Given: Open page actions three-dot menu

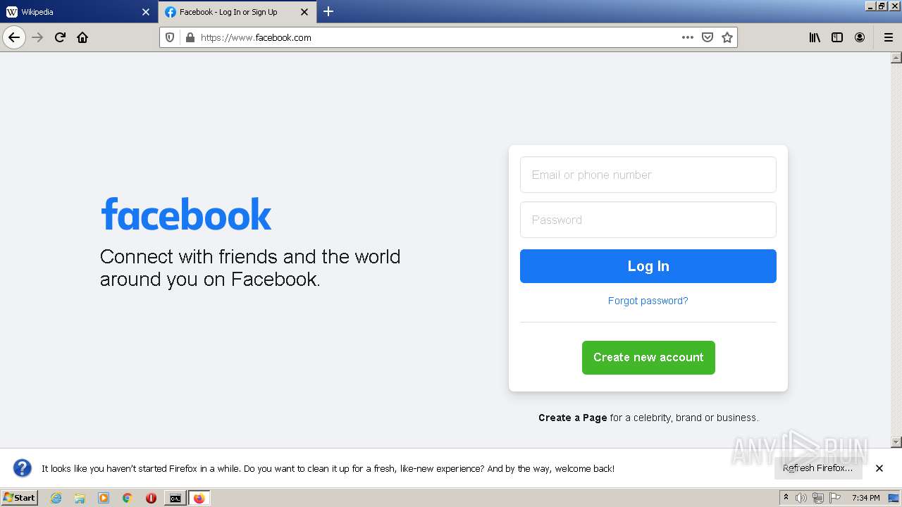Looking at the screenshot, I should click(x=688, y=37).
